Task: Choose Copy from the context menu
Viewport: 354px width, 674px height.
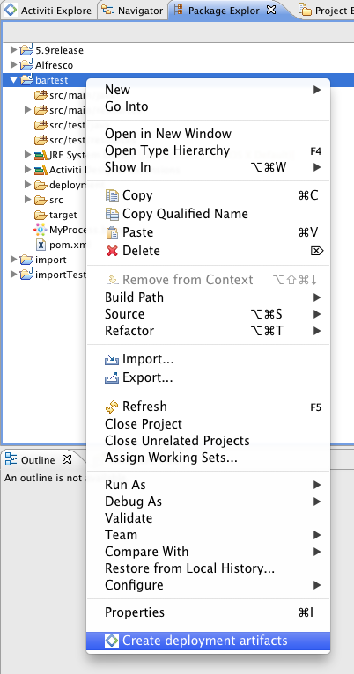Action: click(x=208, y=195)
